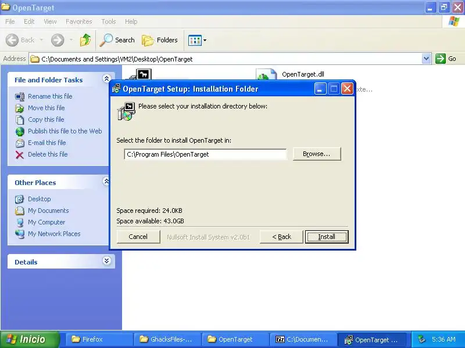Click the My Documents folder icon
465x348 pixels.
click(20, 211)
